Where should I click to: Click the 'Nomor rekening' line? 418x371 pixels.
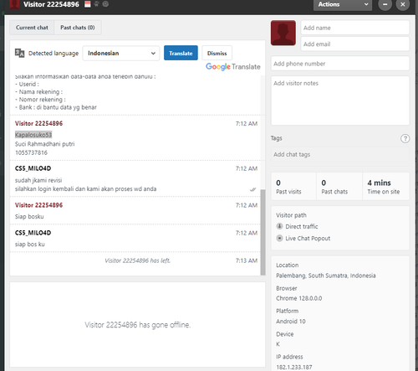[40, 100]
